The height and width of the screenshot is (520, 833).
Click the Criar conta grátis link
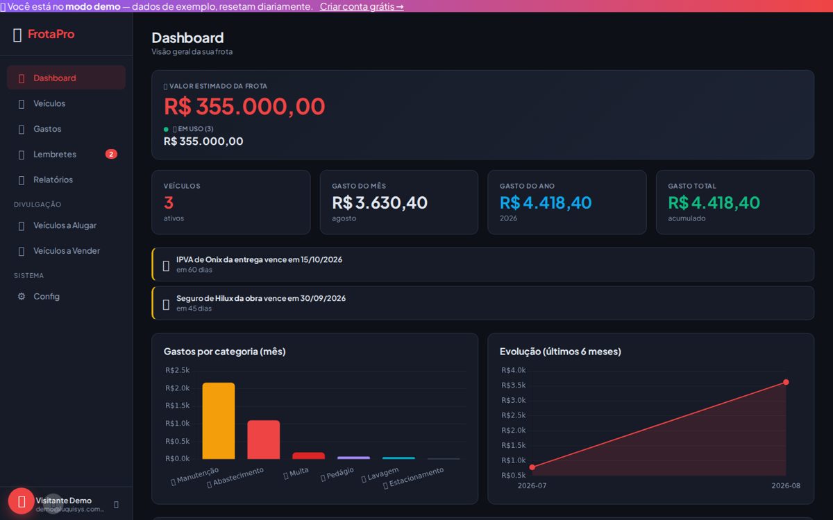(362, 6)
